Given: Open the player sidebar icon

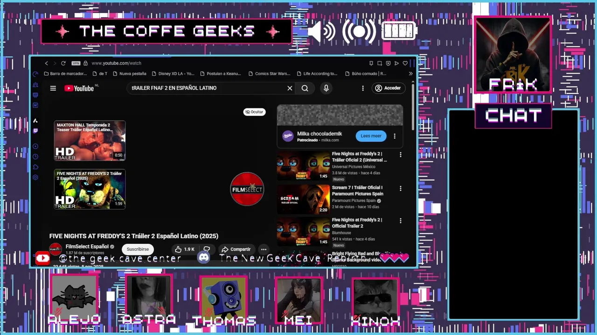Looking at the screenshot, I should click(x=35, y=147).
